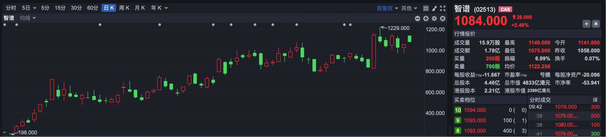Click the 分时成交 section header
Viewport: 606px width, 137px height.
click(x=540, y=100)
